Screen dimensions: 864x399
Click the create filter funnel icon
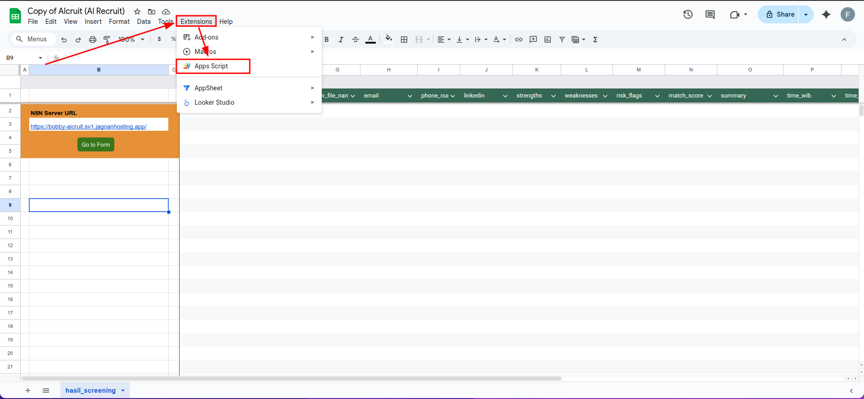click(x=562, y=40)
